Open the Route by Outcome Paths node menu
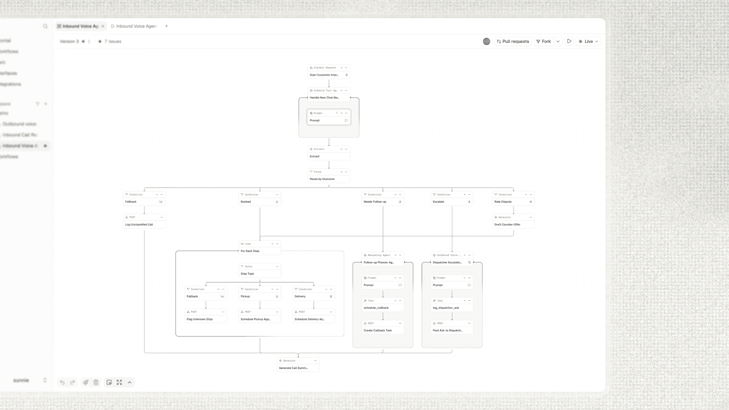Screen dimensions: 729x410 [x=346, y=172]
